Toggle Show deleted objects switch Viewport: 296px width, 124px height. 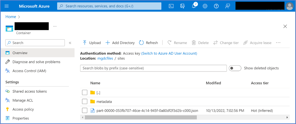(x=235, y=68)
